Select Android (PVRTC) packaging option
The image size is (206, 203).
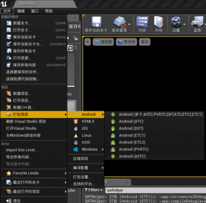pos(154,149)
